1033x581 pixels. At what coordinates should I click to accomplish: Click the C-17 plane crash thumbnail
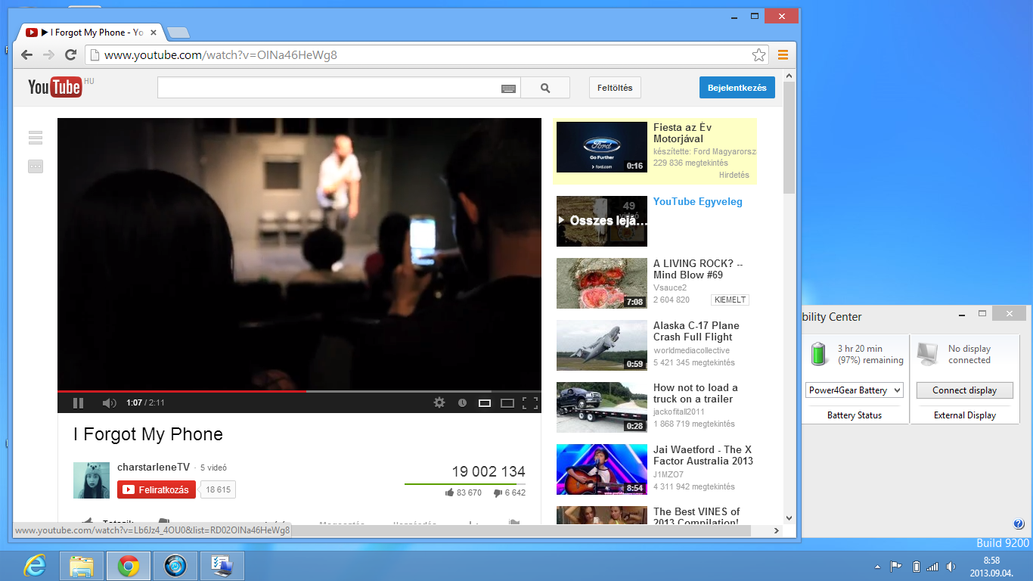pos(602,346)
